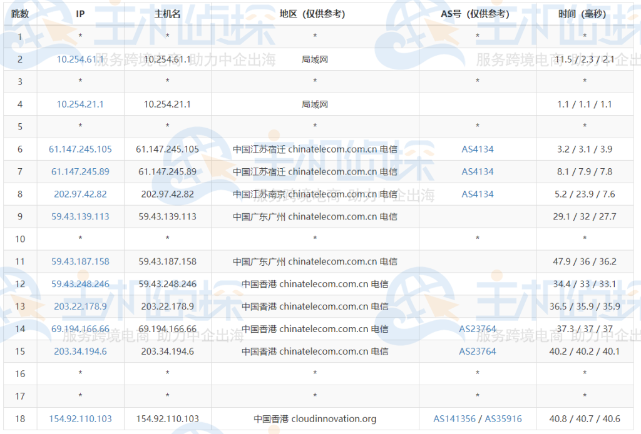Open the AS141356 link in the last row
641x434 pixels.
click(454, 418)
